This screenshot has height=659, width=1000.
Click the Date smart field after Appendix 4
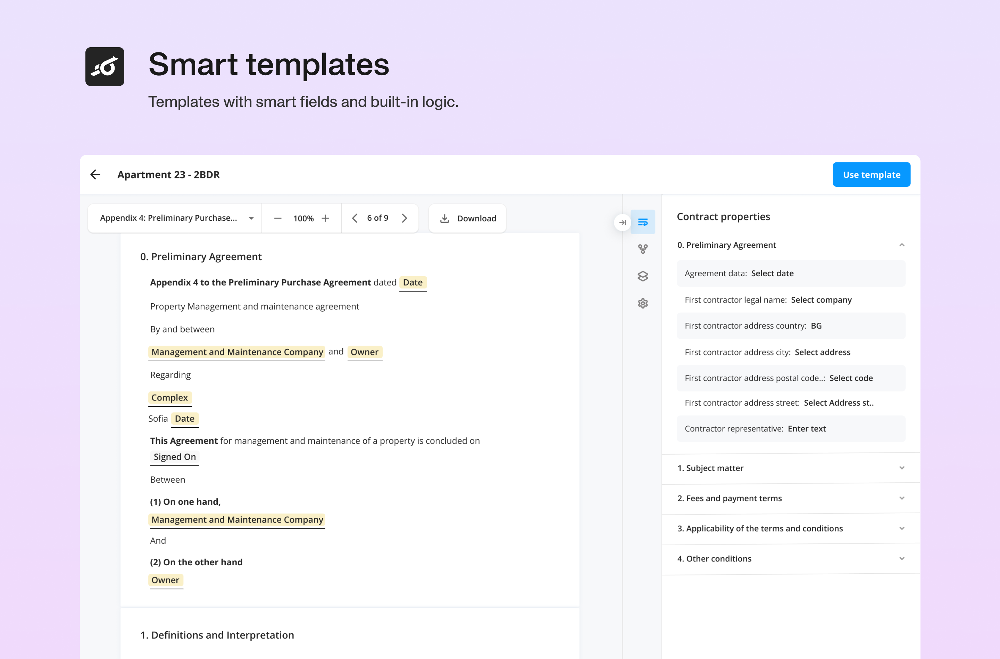pos(412,282)
